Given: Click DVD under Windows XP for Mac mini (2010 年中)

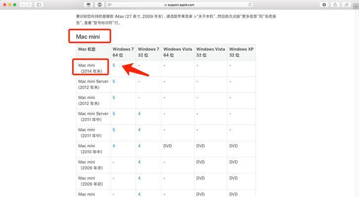Looking at the screenshot, I should [234, 146].
